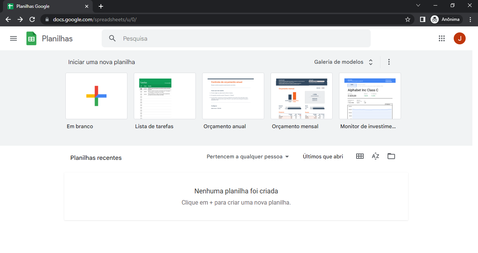
Task: Open the AZ sort options
Action: 375,156
